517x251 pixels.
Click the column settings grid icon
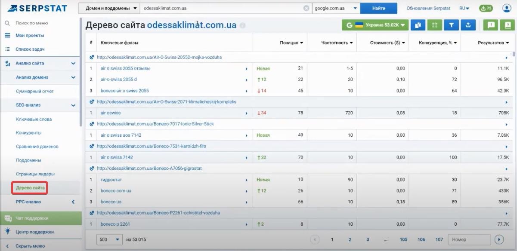[x=434, y=25]
